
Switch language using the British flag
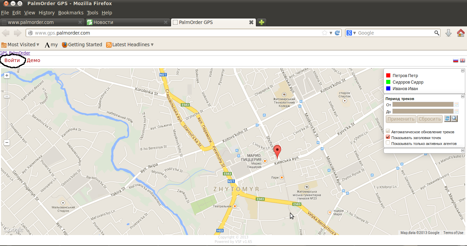(462, 60)
